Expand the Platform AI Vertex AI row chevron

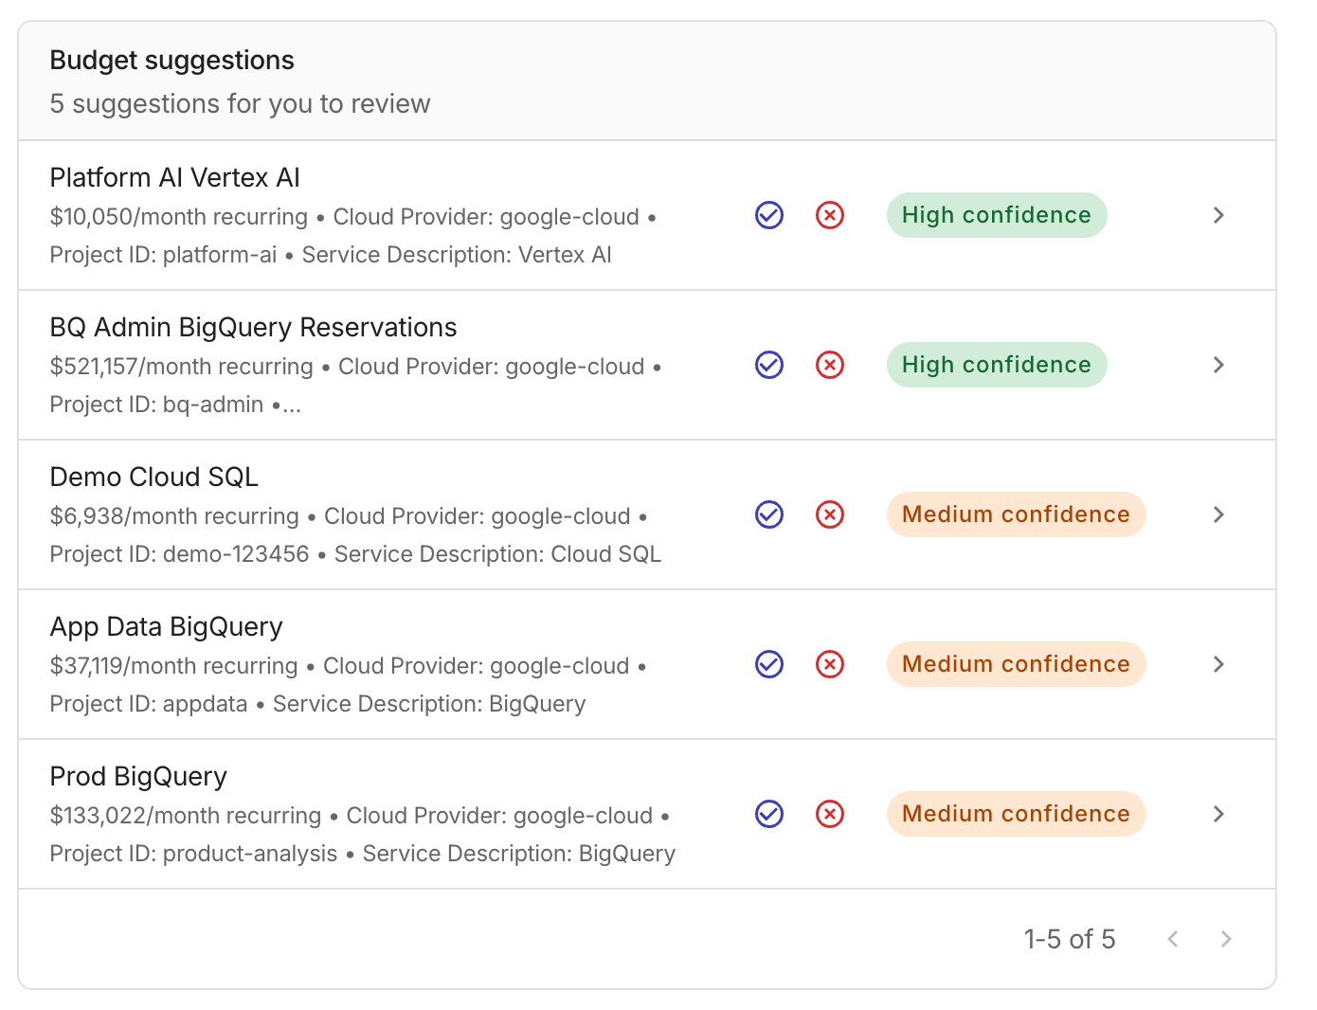[1219, 215]
